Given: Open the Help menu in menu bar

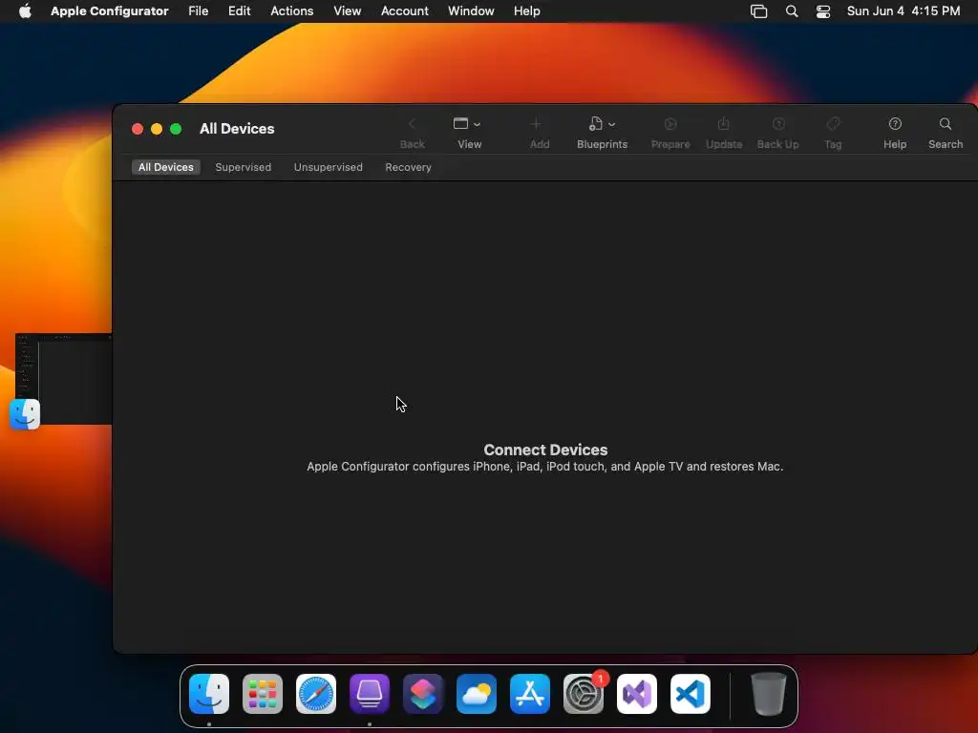Looking at the screenshot, I should [526, 10].
